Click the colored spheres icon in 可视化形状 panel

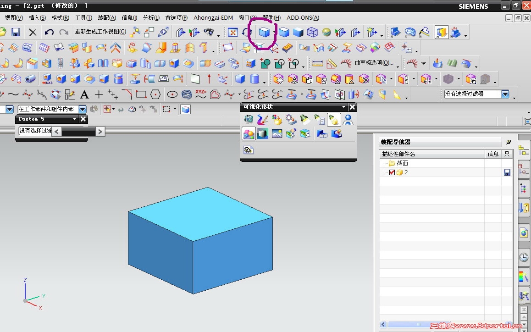pos(249,133)
